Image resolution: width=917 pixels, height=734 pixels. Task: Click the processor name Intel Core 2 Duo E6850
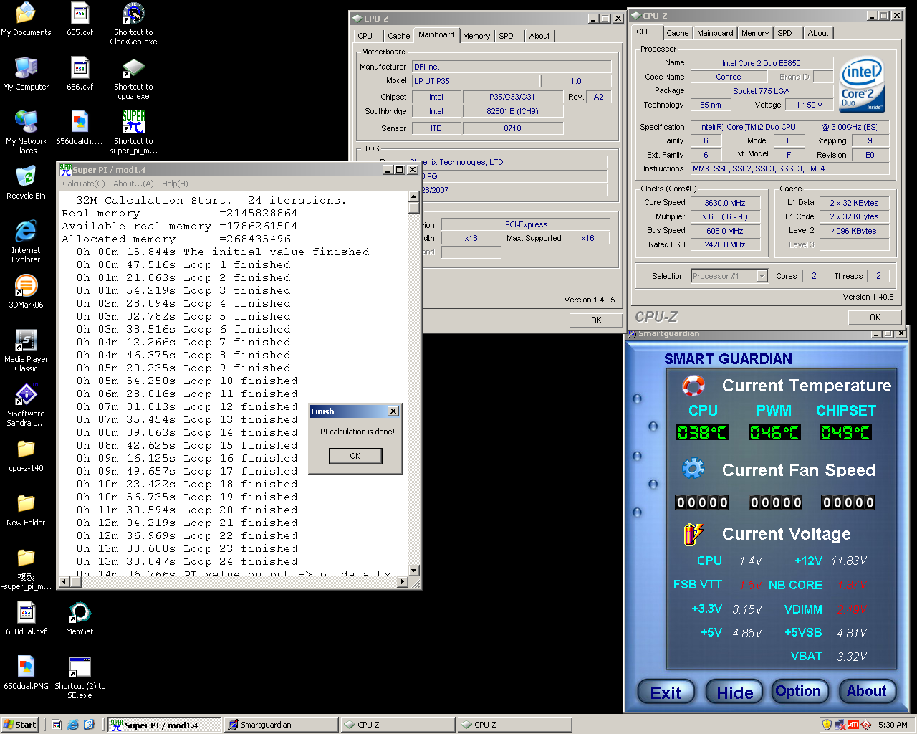[x=762, y=63]
